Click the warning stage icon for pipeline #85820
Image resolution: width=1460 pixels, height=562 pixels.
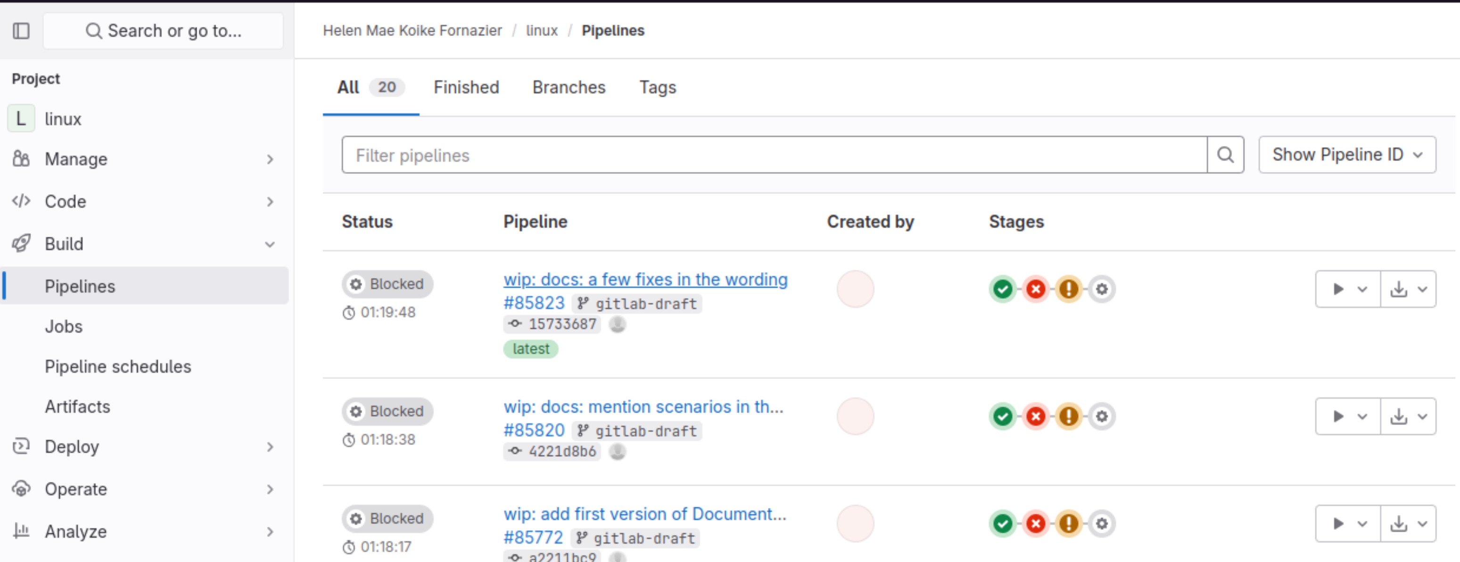click(1068, 417)
